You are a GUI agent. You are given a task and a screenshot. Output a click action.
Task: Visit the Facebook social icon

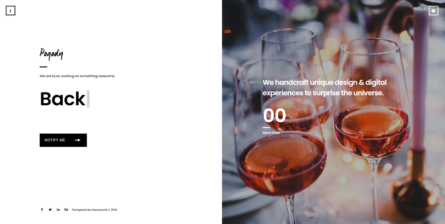pos(42,210)
